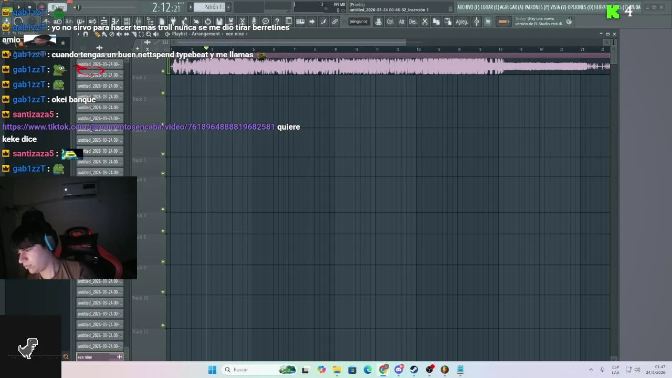Screen dimensions: 672x378
Task: Select the dashed-square select tool in playlist
Action: [141, 34]
